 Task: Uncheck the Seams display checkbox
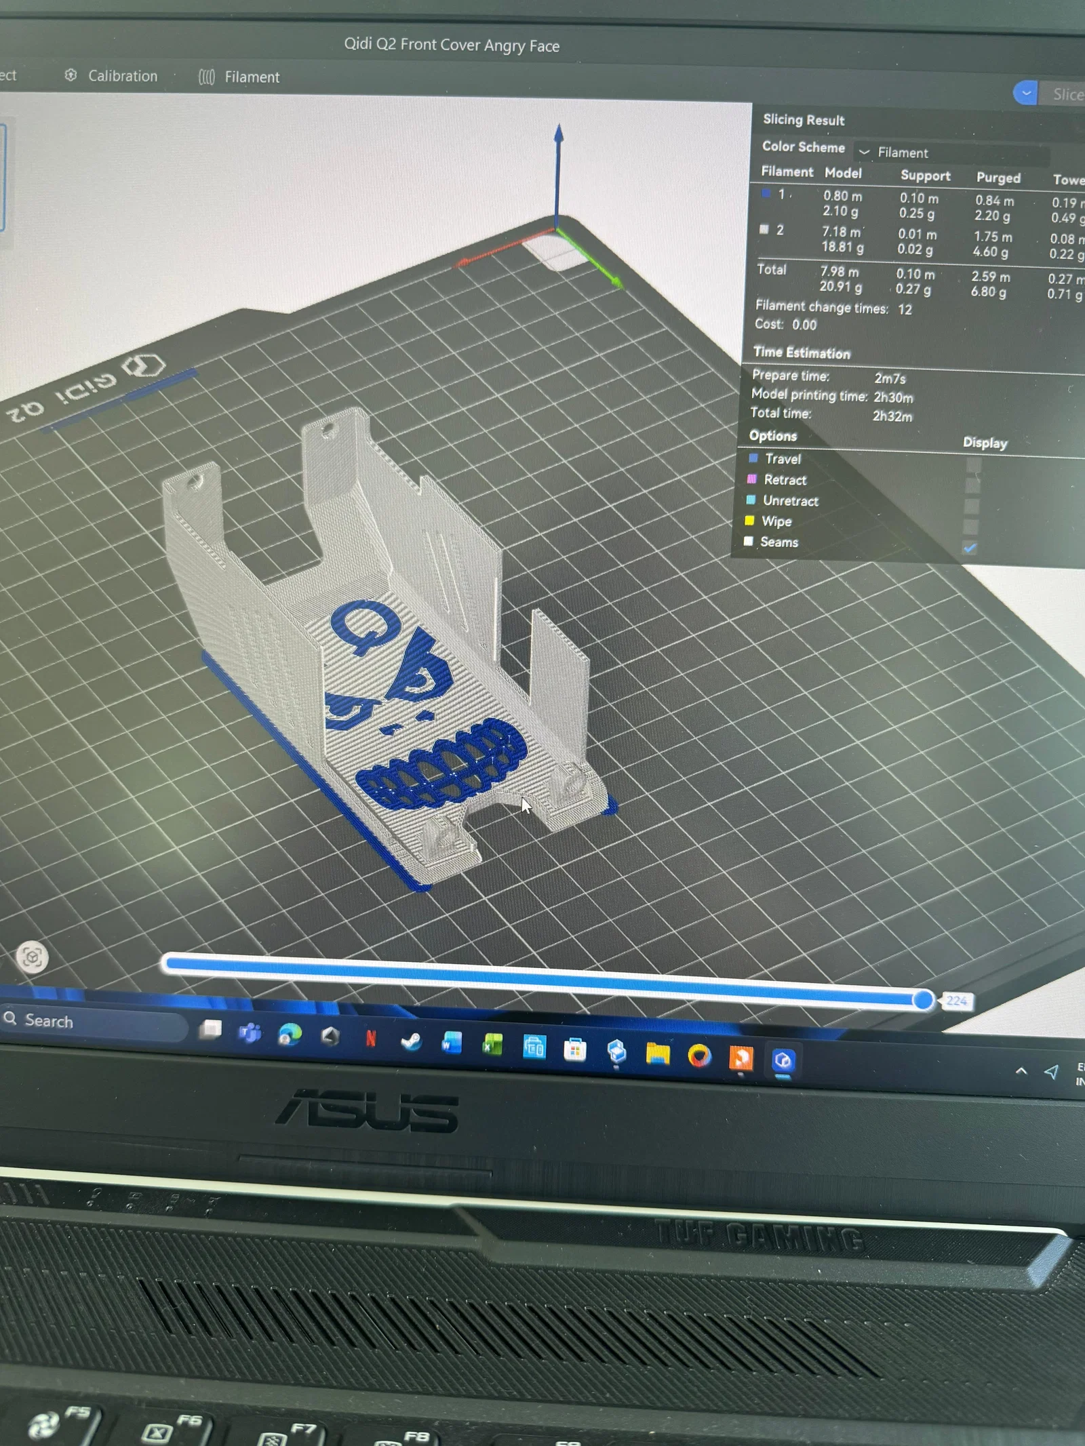pyautogui.click(x=970, y=548)
